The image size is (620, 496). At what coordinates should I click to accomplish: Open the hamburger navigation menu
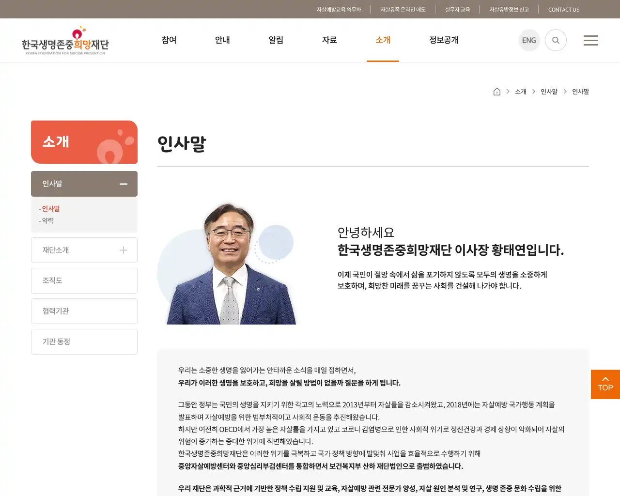tap(590, 40)
